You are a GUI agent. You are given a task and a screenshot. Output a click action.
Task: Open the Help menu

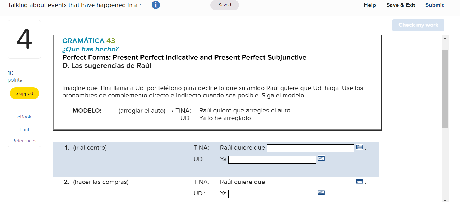click(x=370, y=5)
